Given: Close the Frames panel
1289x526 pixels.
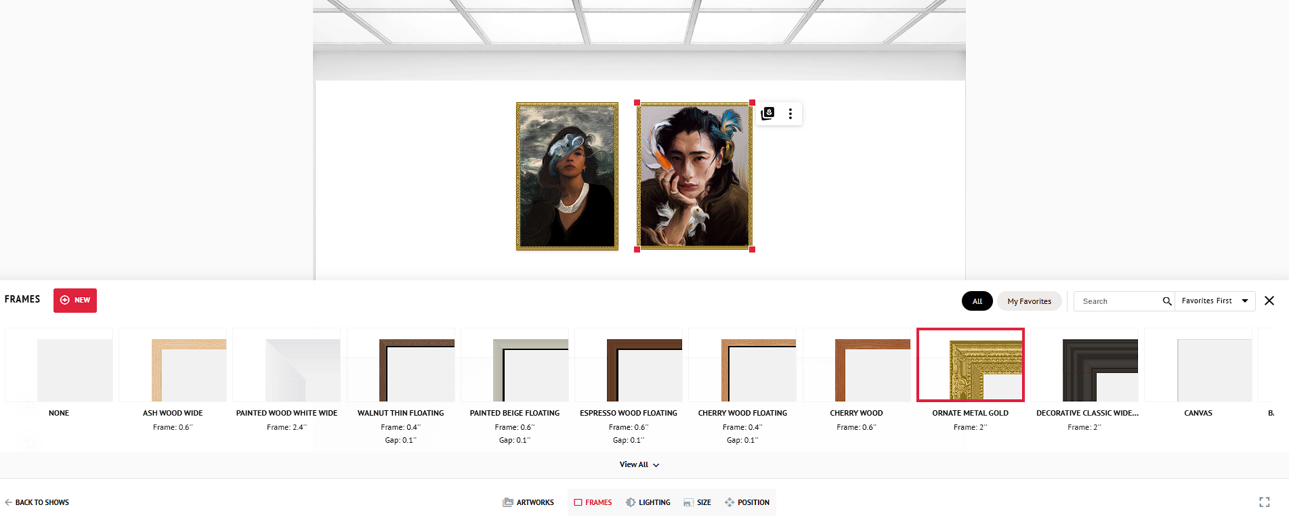Looking at the screenshot, I should point(1269,301).
